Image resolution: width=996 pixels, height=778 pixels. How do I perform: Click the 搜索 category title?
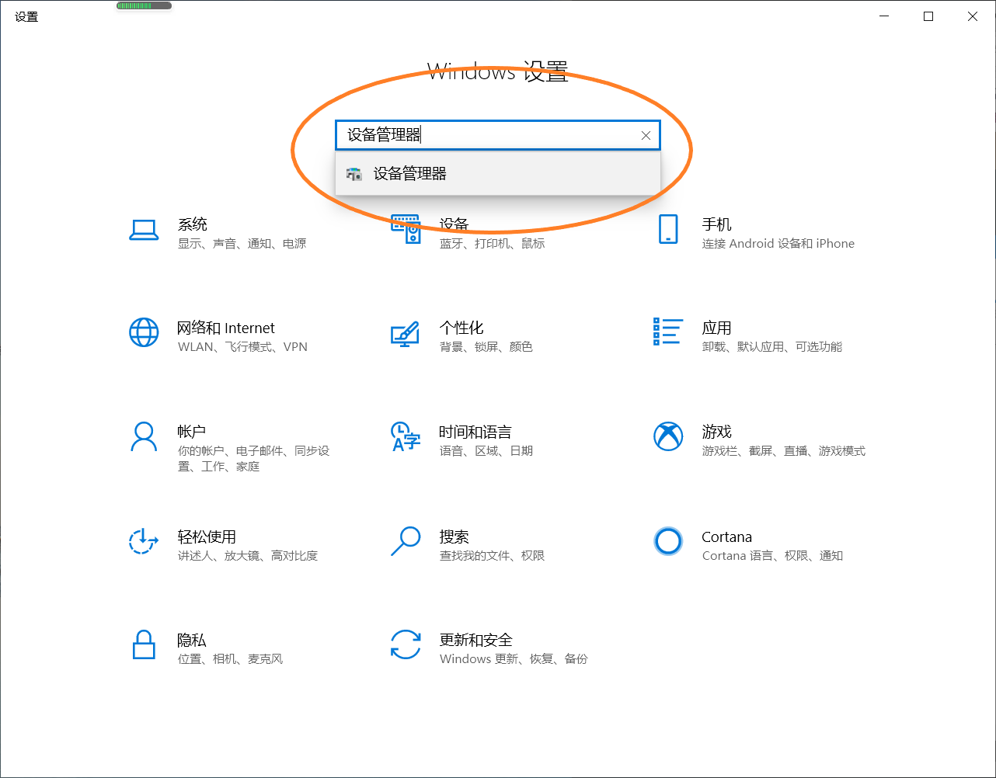tap(454, 537)
